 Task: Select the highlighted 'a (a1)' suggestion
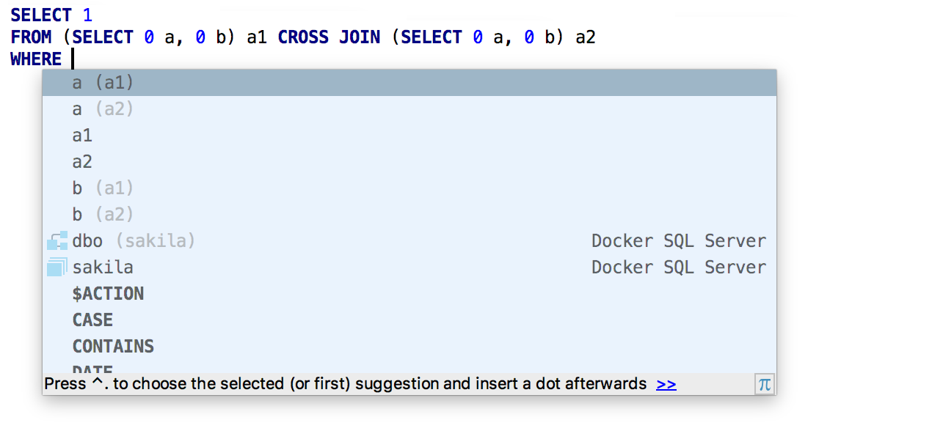pyautogui.click(x=103, y=83)
